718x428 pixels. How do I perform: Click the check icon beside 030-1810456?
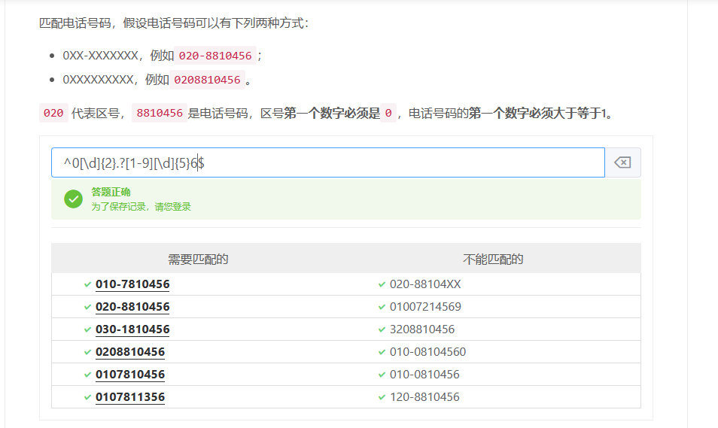click(88, 329)
